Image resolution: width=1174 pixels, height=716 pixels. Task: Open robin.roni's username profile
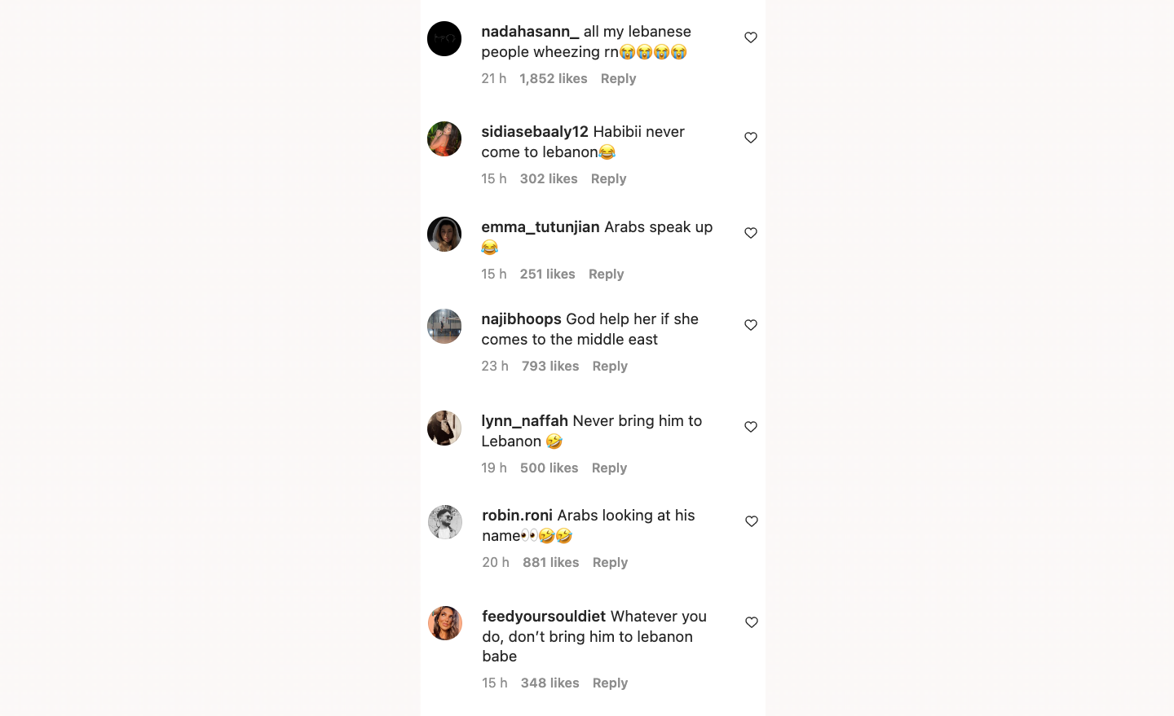coord(517,515)
